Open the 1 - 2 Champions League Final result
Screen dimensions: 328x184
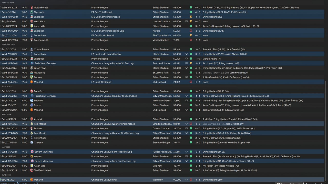pyautogui.click(x=198, y=180)
